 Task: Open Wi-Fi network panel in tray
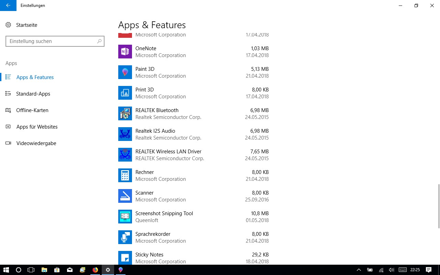click(x=381, y=270)
